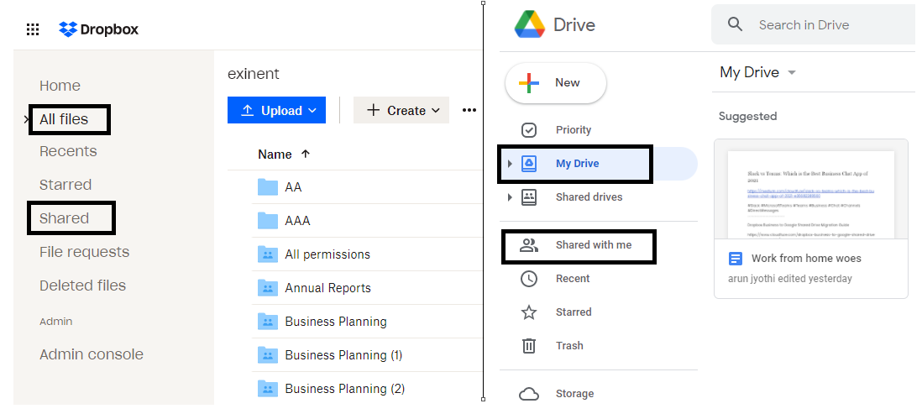Screen dimensions: 922x414
Task: Select Priority in the Drive sidebar
Action: [574, 130]
